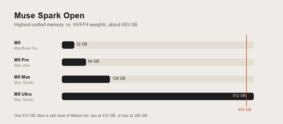
Task: Click the dark 32 GB bar
Action: point(68,45)
